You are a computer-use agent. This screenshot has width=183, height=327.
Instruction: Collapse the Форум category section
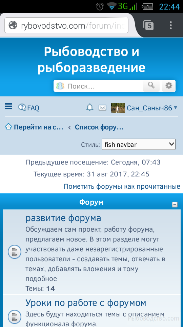coord(175,205)
